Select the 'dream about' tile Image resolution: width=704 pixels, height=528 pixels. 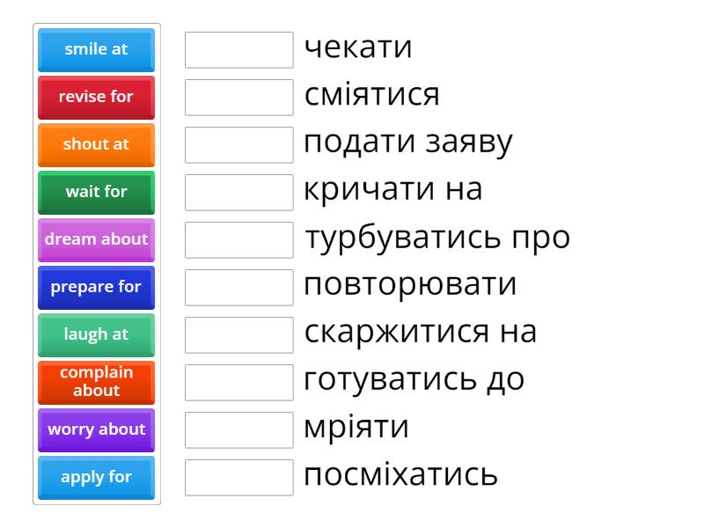point(96,239)
